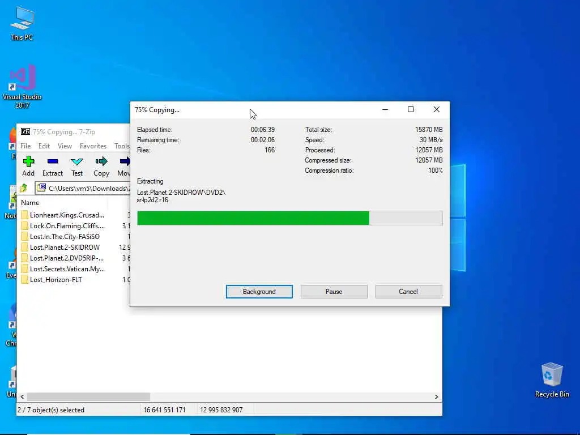
Task: Maximize the 75% Copying dialog
Action: 411,109
